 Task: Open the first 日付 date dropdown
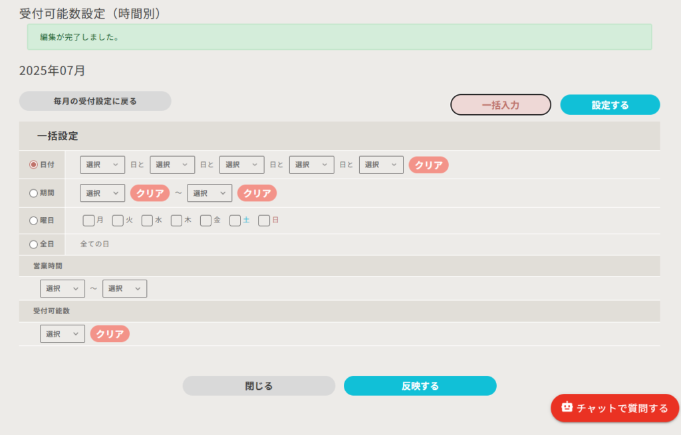click(102, 165)
